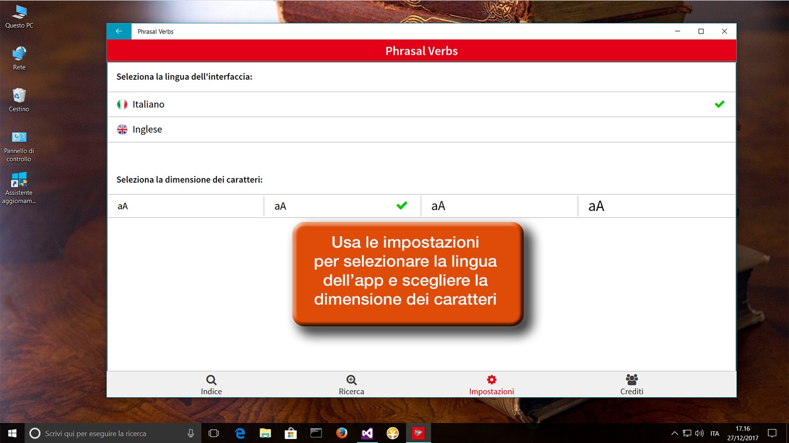This screenshot has height=443, width=789.
Task: Click the green checkmark beside Italiano
Action: point(719,104)
